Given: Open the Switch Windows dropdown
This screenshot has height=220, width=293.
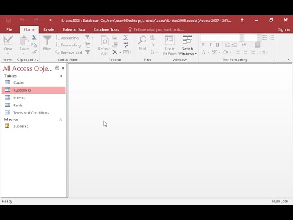Looking at the screenshot, I should tap(187, 46).
